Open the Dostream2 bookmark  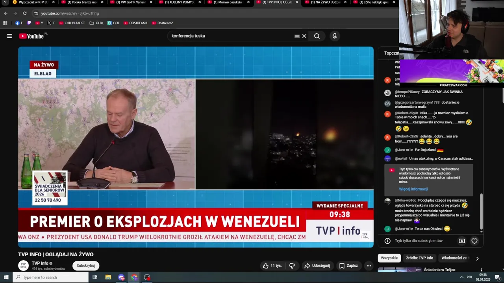(x=162, y=23)
